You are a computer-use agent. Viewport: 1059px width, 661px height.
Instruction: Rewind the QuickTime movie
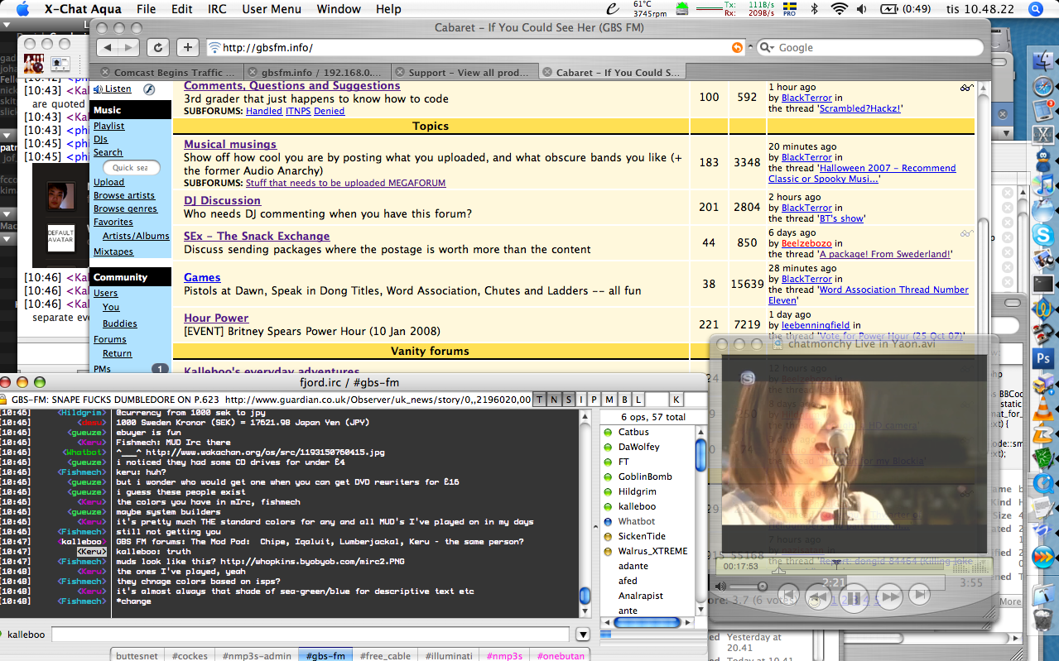coord(818,596)
